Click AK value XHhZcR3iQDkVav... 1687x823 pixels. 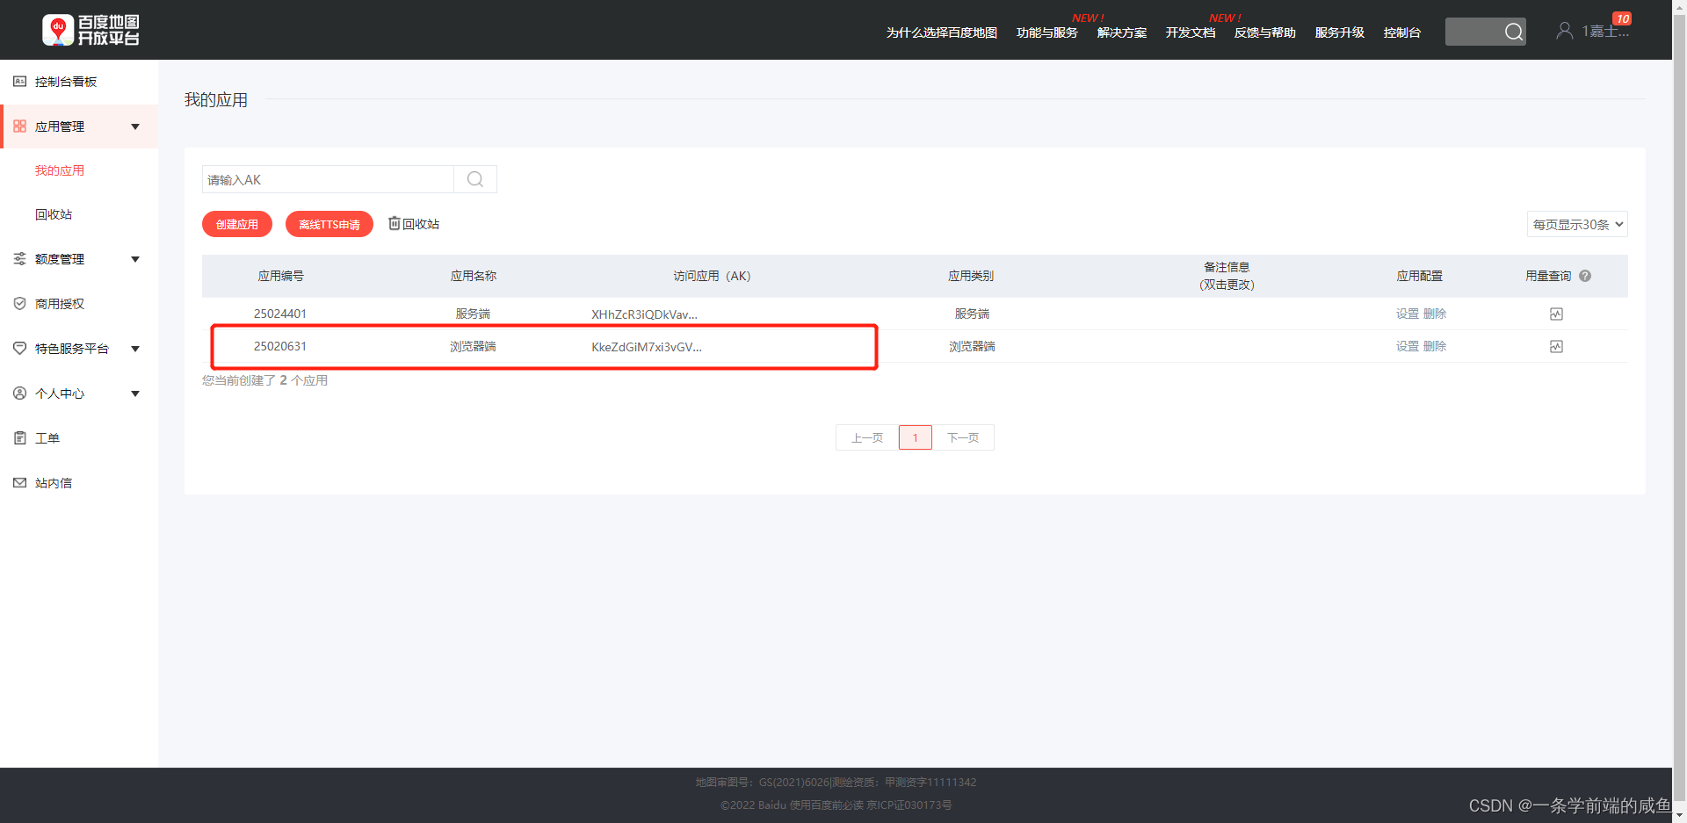[x=644, y=314]
